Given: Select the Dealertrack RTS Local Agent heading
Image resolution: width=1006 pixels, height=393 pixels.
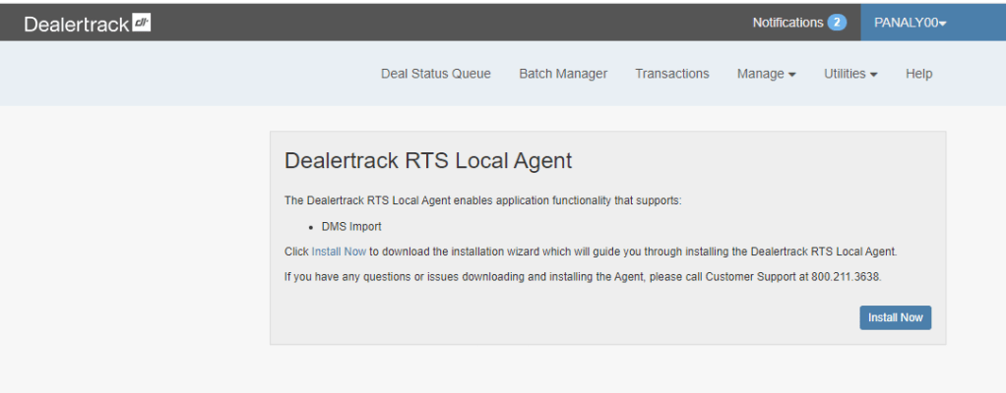Looking at the screenshot, I should [x=428, y=161].
